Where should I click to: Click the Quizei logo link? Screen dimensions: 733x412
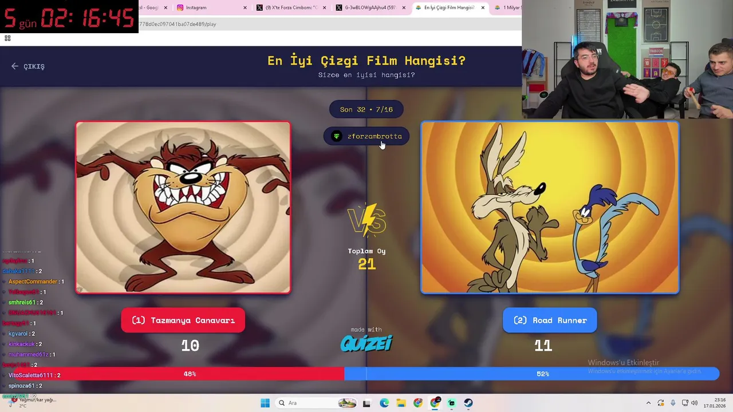pos(366,343)
